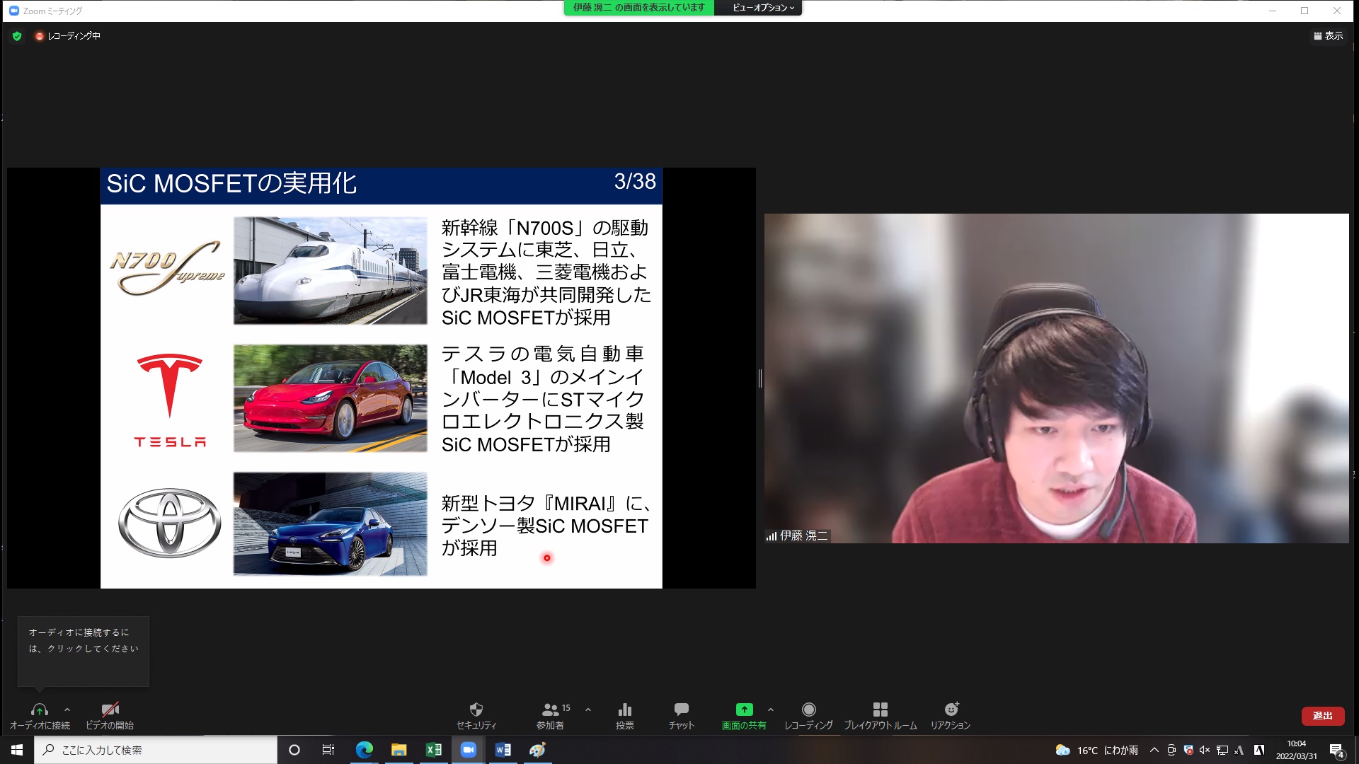Click the green screen-sharing notice banner
This screenshot has height=764, width=1359.
click(639, 8)
